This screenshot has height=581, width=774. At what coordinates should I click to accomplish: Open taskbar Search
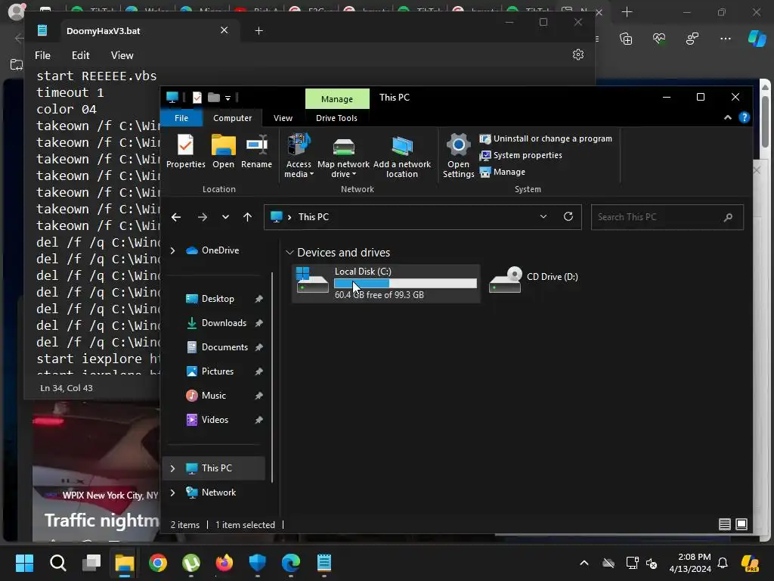pyautogui.click(x=57, y=563)
